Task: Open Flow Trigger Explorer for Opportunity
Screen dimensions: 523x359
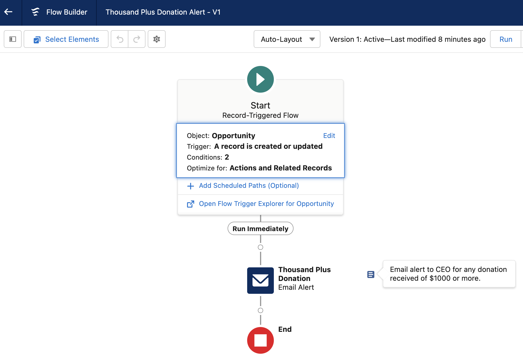Action: pyautogui.click(x=266, y=204)
